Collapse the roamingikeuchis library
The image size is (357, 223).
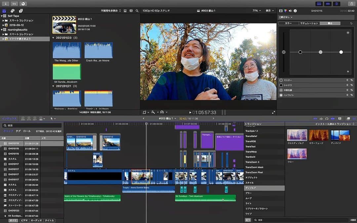pyautogui.click(x=2, y=30)
